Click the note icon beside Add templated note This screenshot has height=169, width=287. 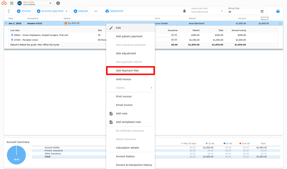point(111,122)
